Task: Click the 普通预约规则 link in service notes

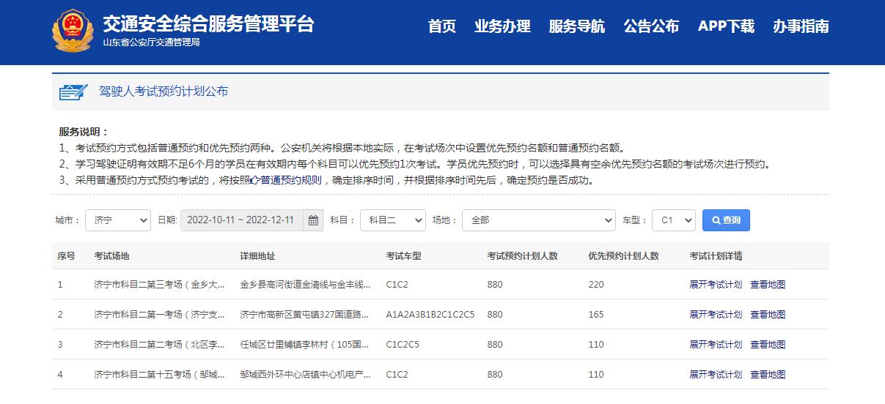Action: pyautogui.click(x=290, y=180)
